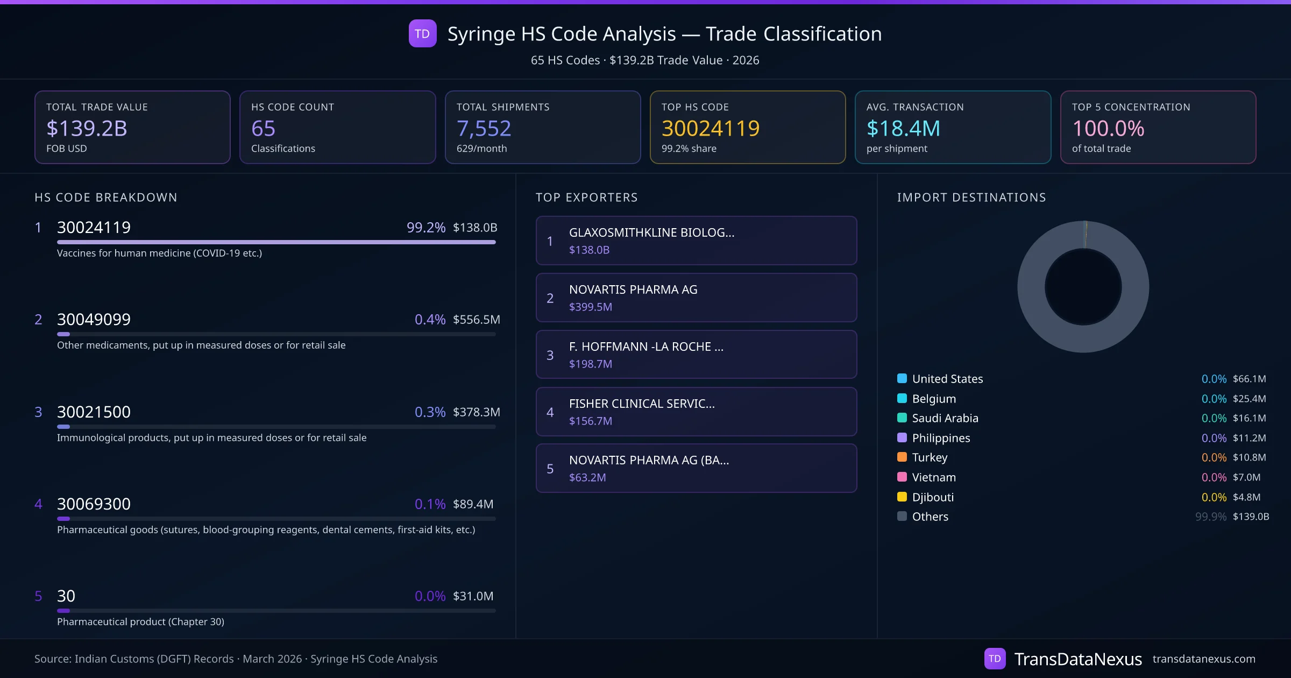Click the Djibouti yellow legend swatch
The image size is (1291, 678).
click(x=902, y=497)
